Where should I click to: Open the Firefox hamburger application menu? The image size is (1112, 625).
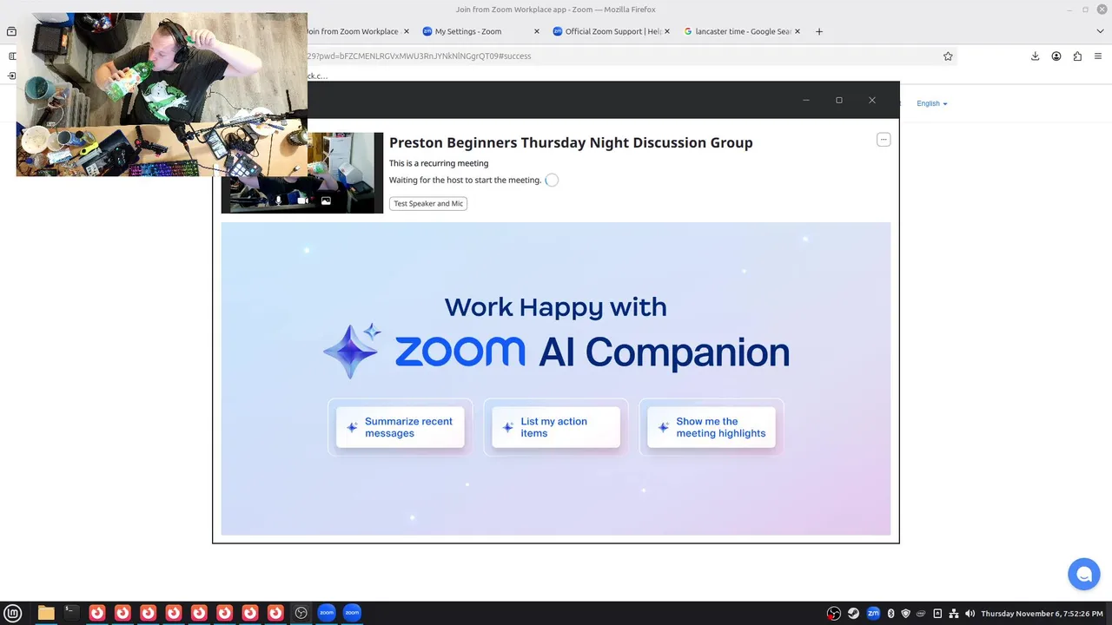pyautogui.click(x=1098, y=56)
